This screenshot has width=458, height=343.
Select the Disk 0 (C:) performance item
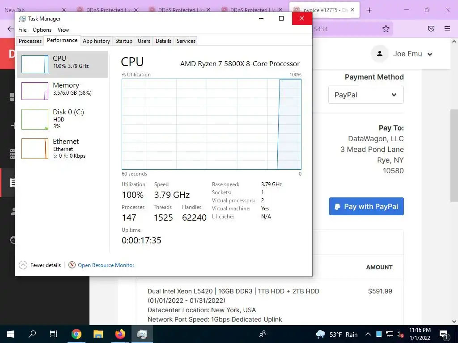click(63, 119)
